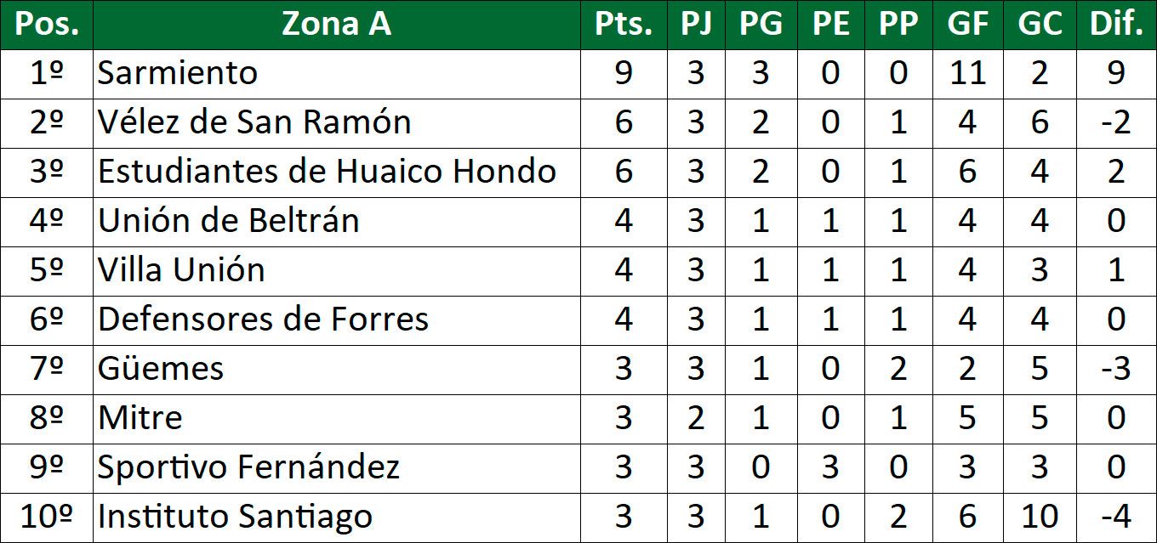
Task: Click the Güemes team cell
Action: [x=161, y=369]
